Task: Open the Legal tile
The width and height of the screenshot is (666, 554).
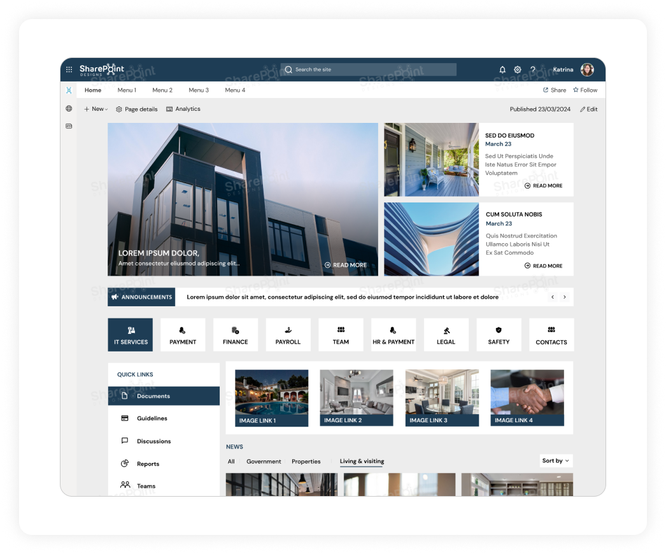Action: [x=446, y=335]
